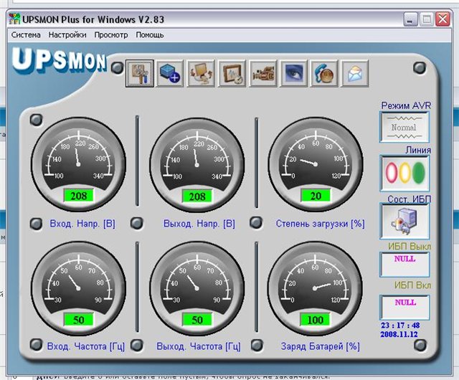Click the blue cube with plus icon
The image size is (459, 380).
point(171,73)
